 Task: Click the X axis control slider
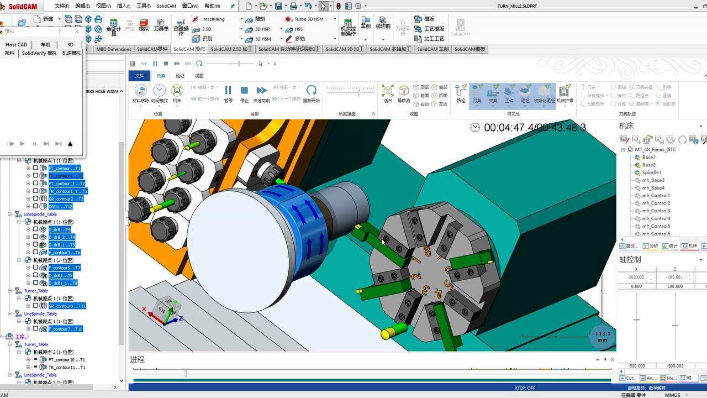tap(636, 320)
